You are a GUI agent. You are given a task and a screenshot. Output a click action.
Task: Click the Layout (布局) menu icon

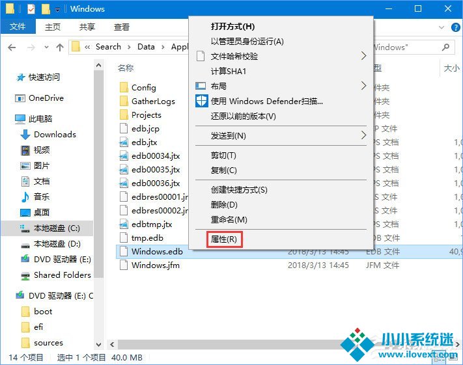click(201, 86)
